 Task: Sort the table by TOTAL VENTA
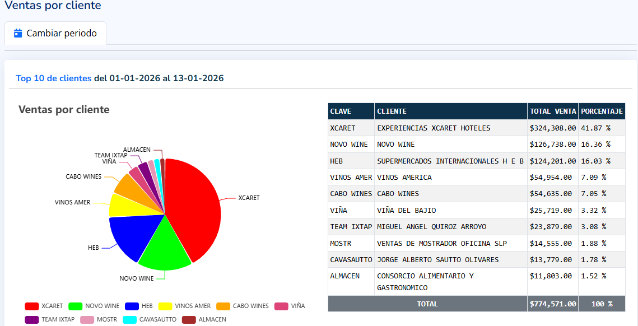click(552, 111)
